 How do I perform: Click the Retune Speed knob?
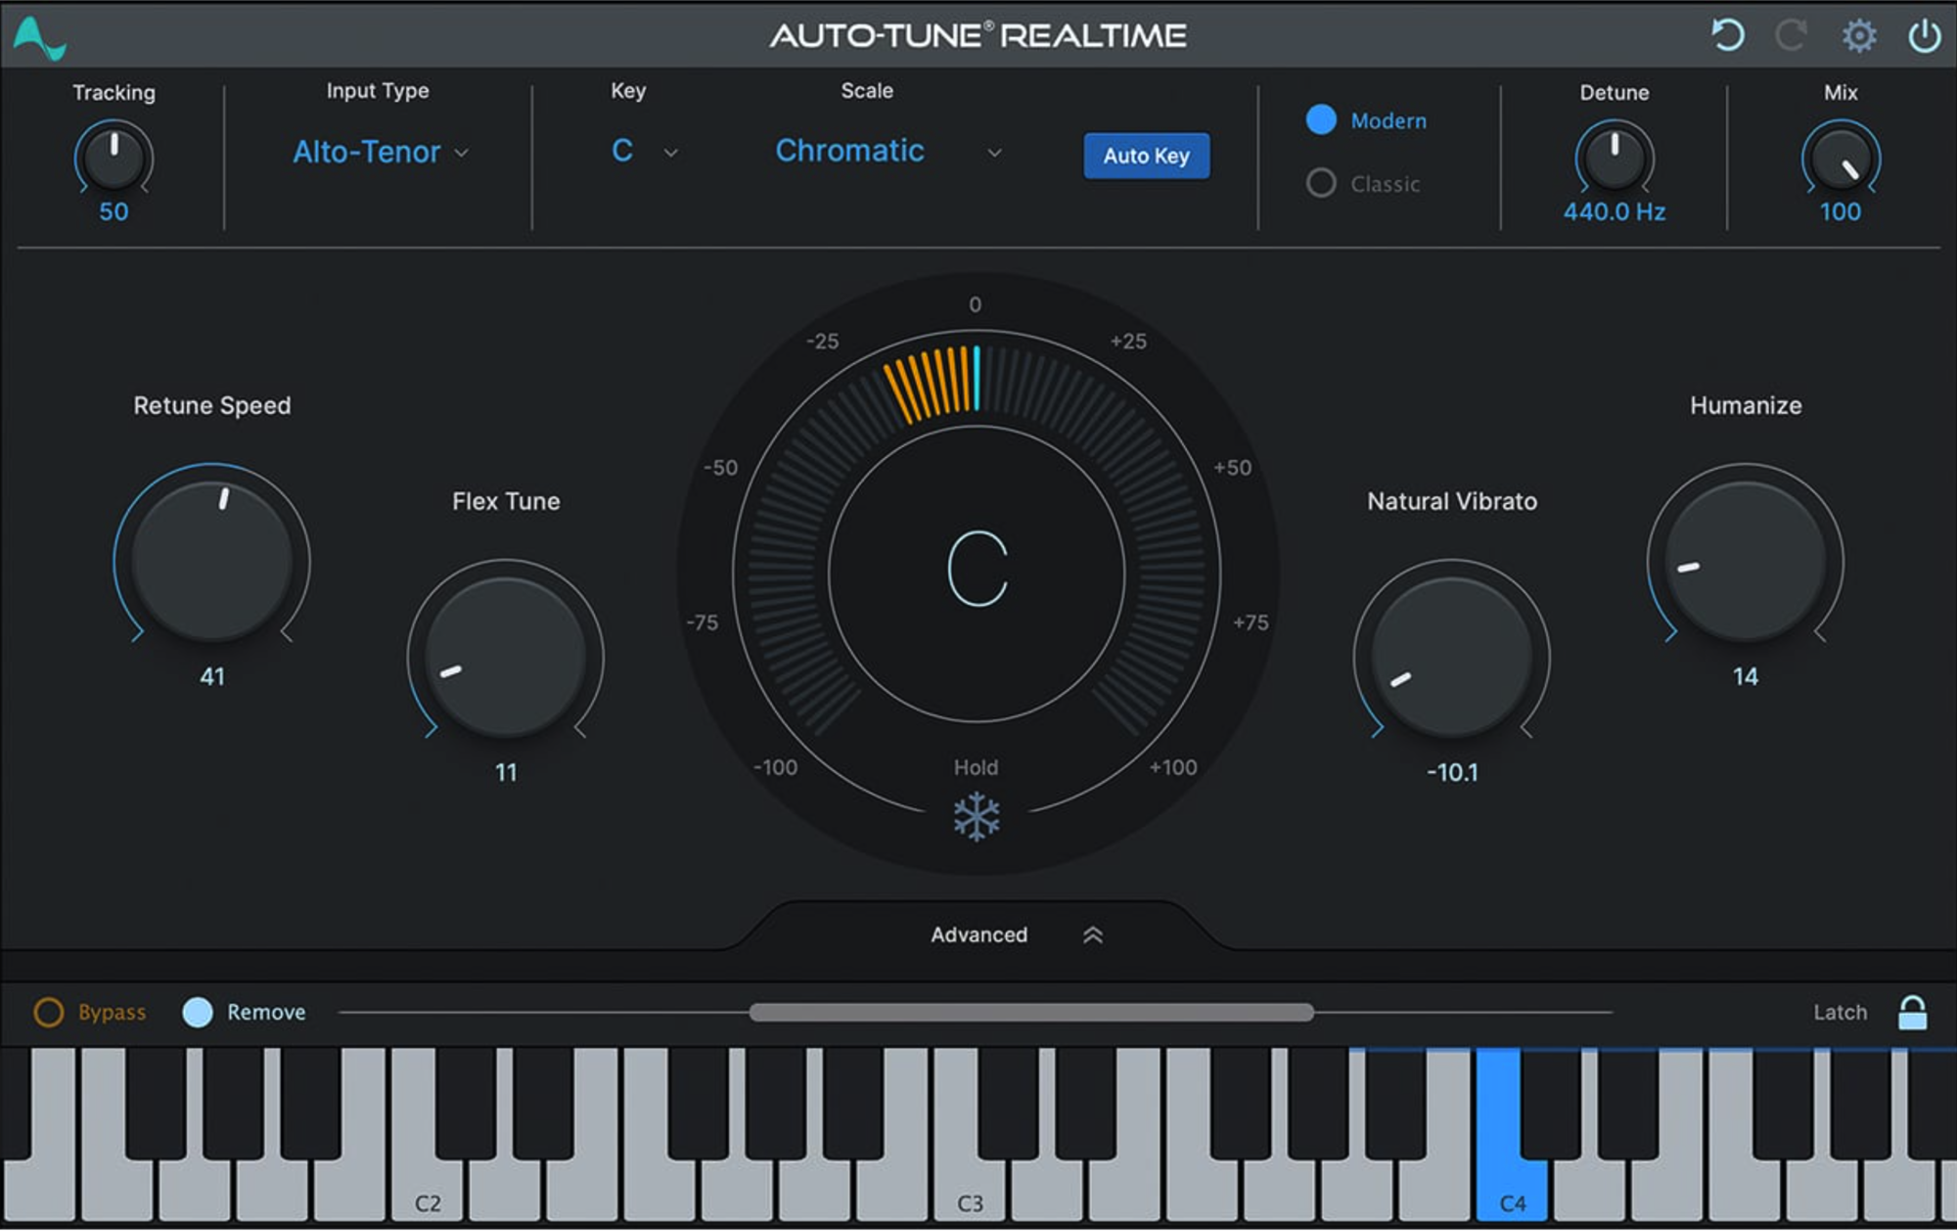tap(211, 561)
